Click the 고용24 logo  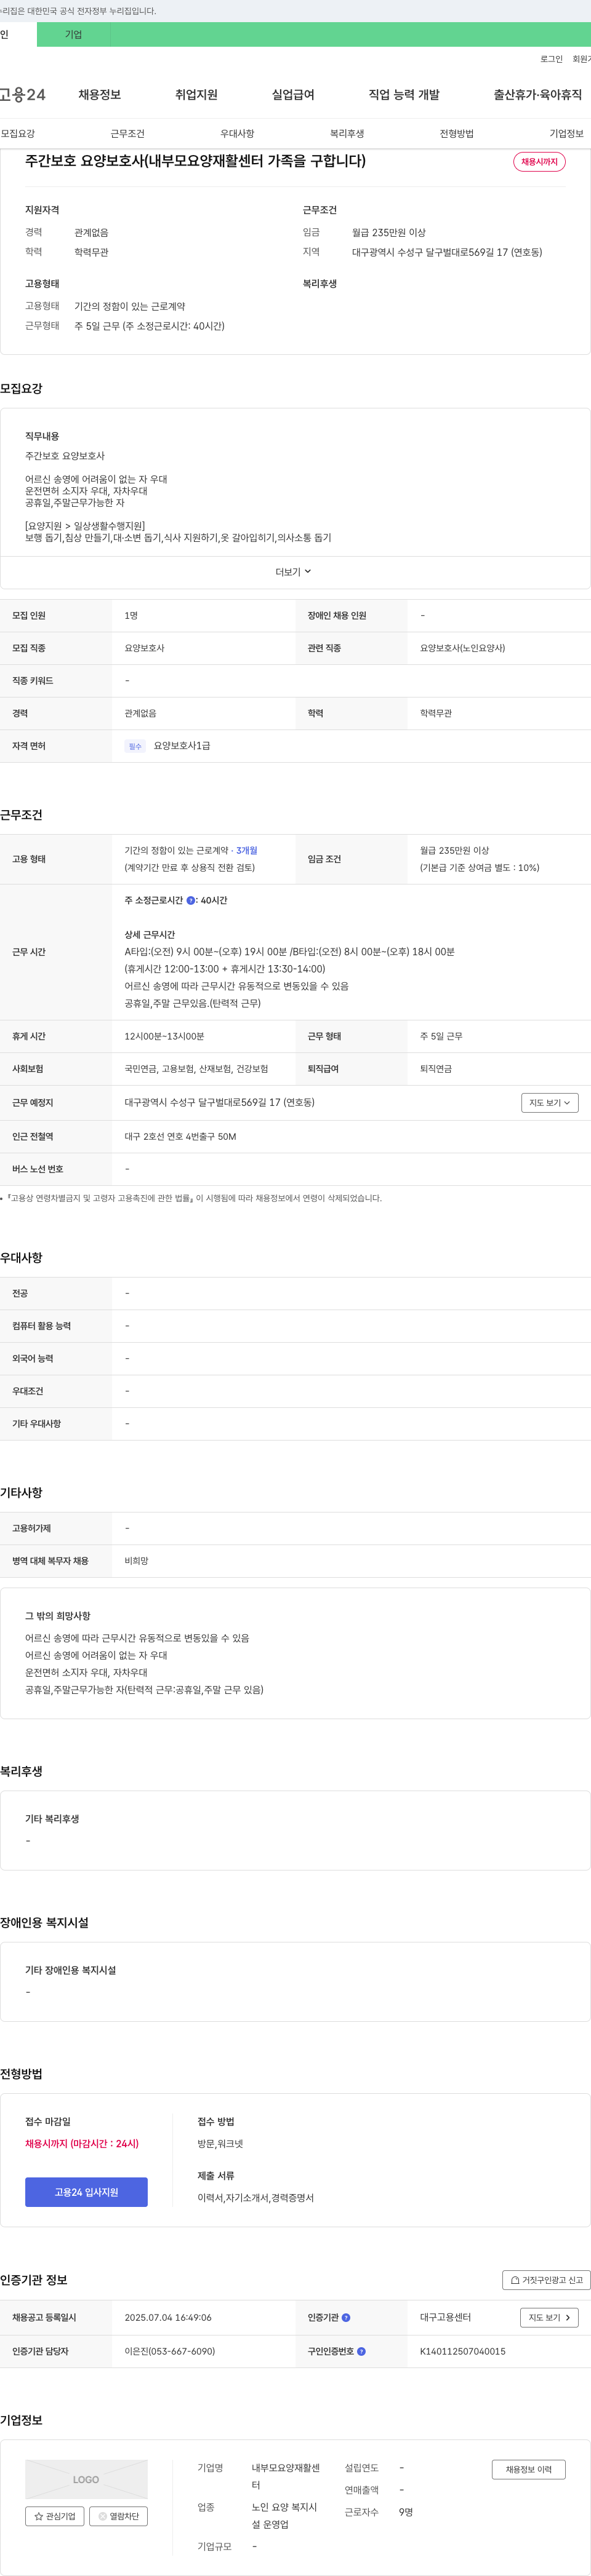pos(22,95)
